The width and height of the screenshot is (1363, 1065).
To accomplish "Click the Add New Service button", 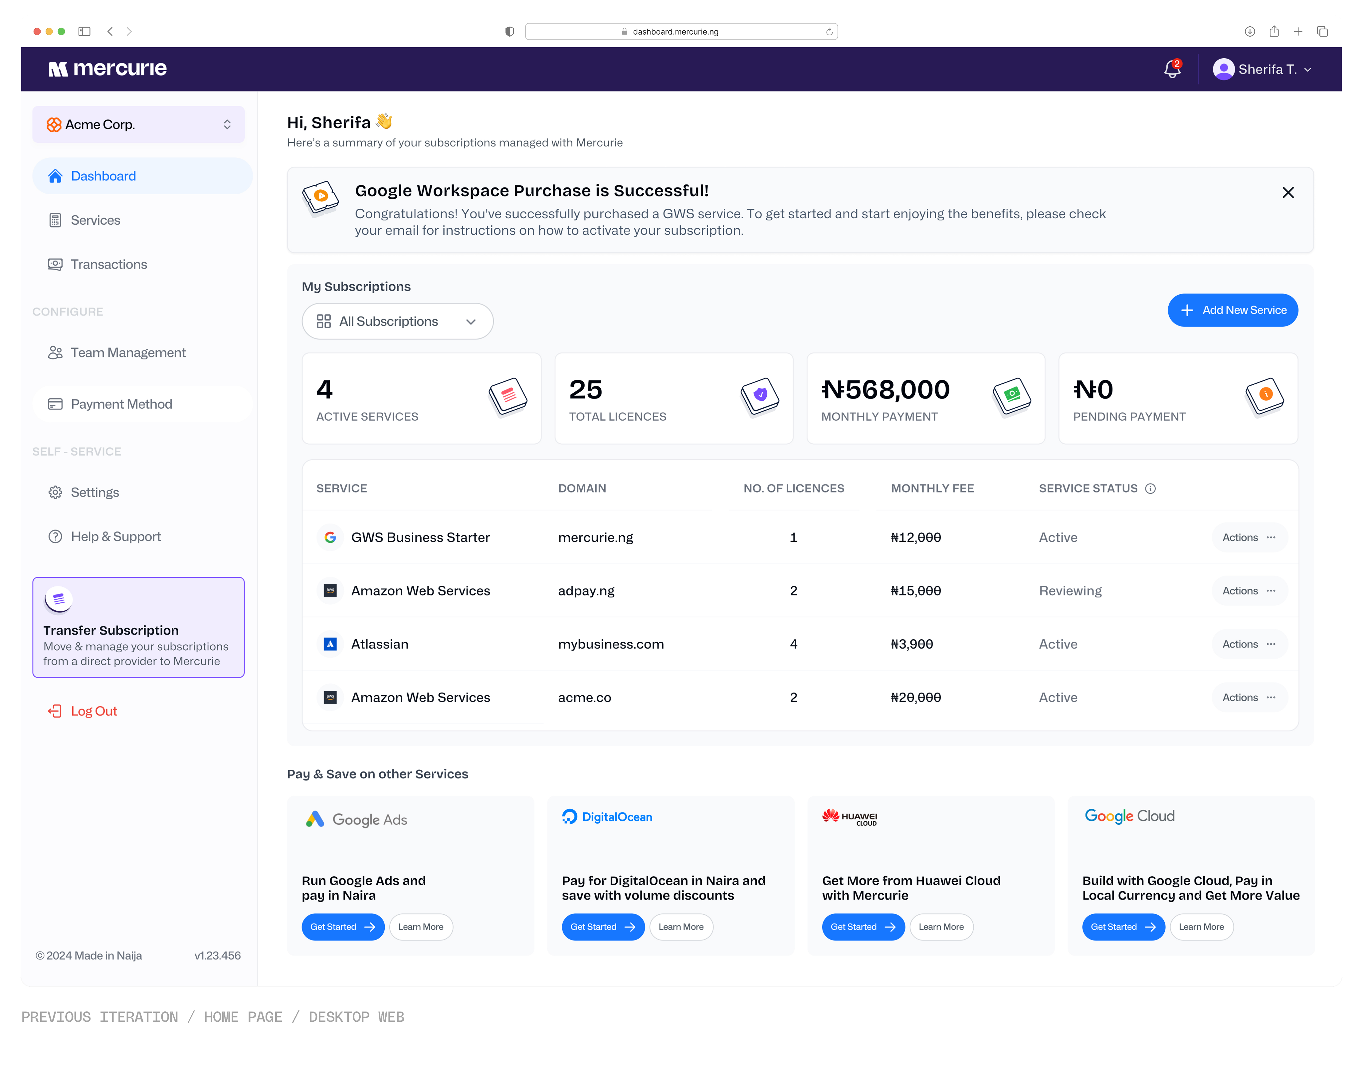I will [x=1233, y=310].
